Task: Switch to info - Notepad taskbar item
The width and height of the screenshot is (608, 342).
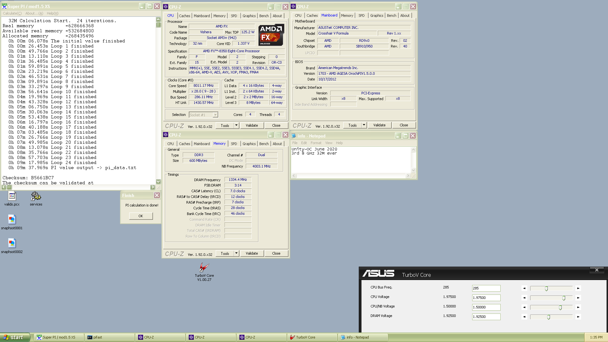Action: tap(363, 337)
